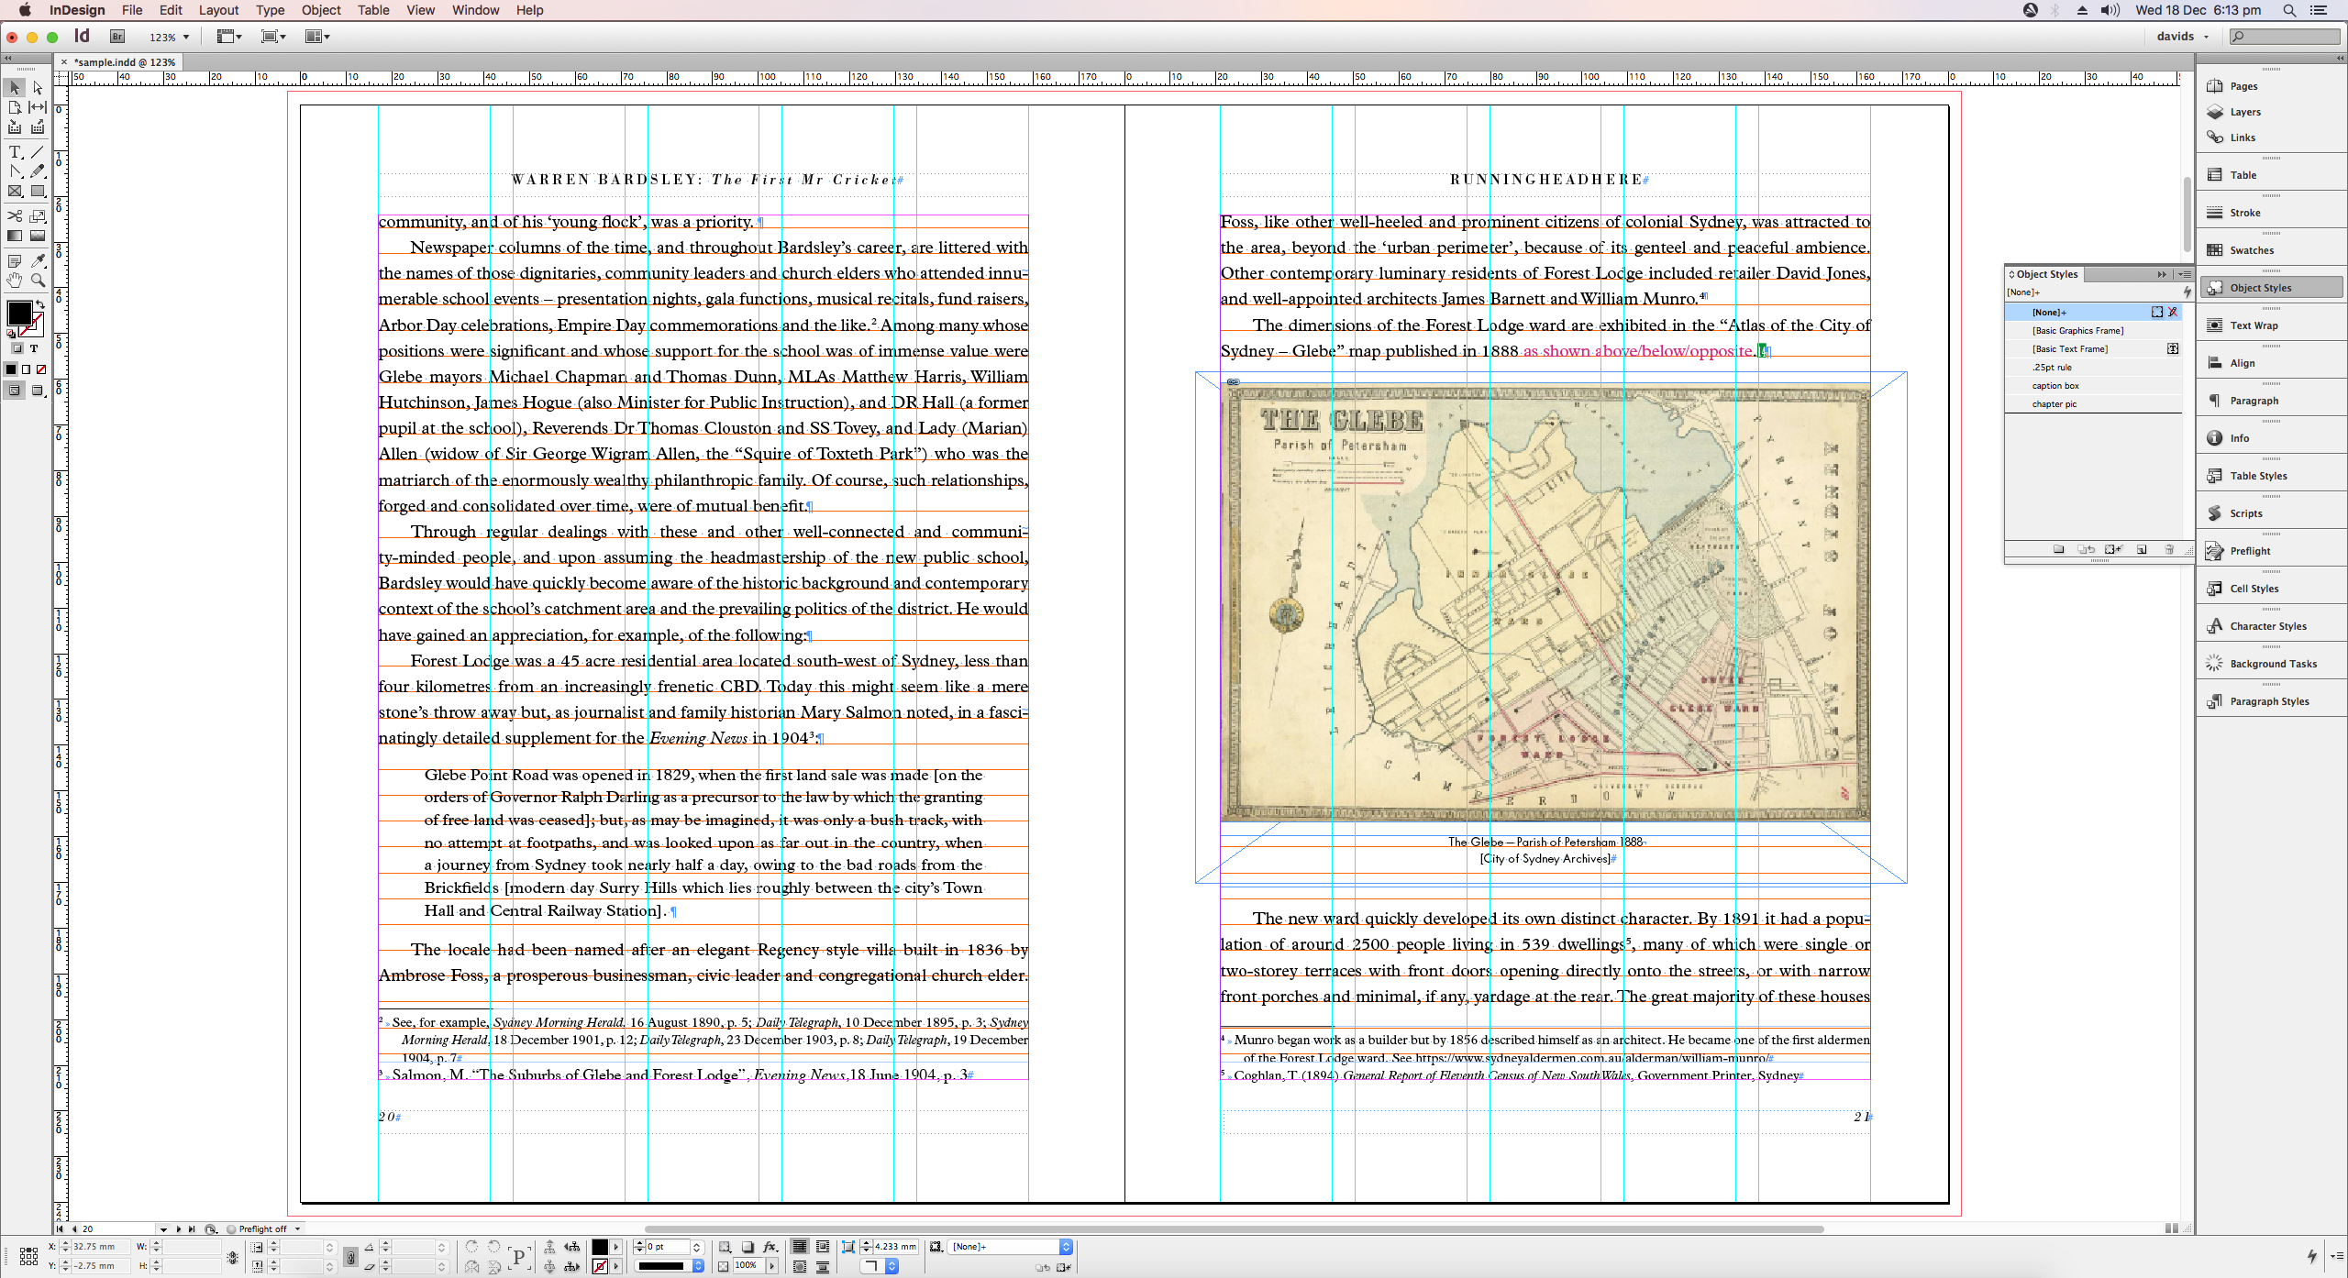Swap fill and stroke arrows
2348x1278 pixels.
click(x=39, y=304)
